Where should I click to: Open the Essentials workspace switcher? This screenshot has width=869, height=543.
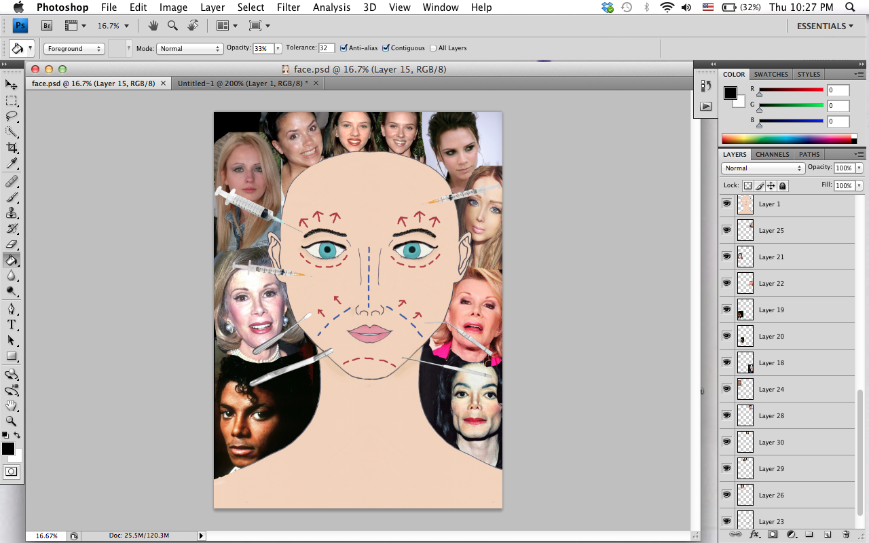826,26
